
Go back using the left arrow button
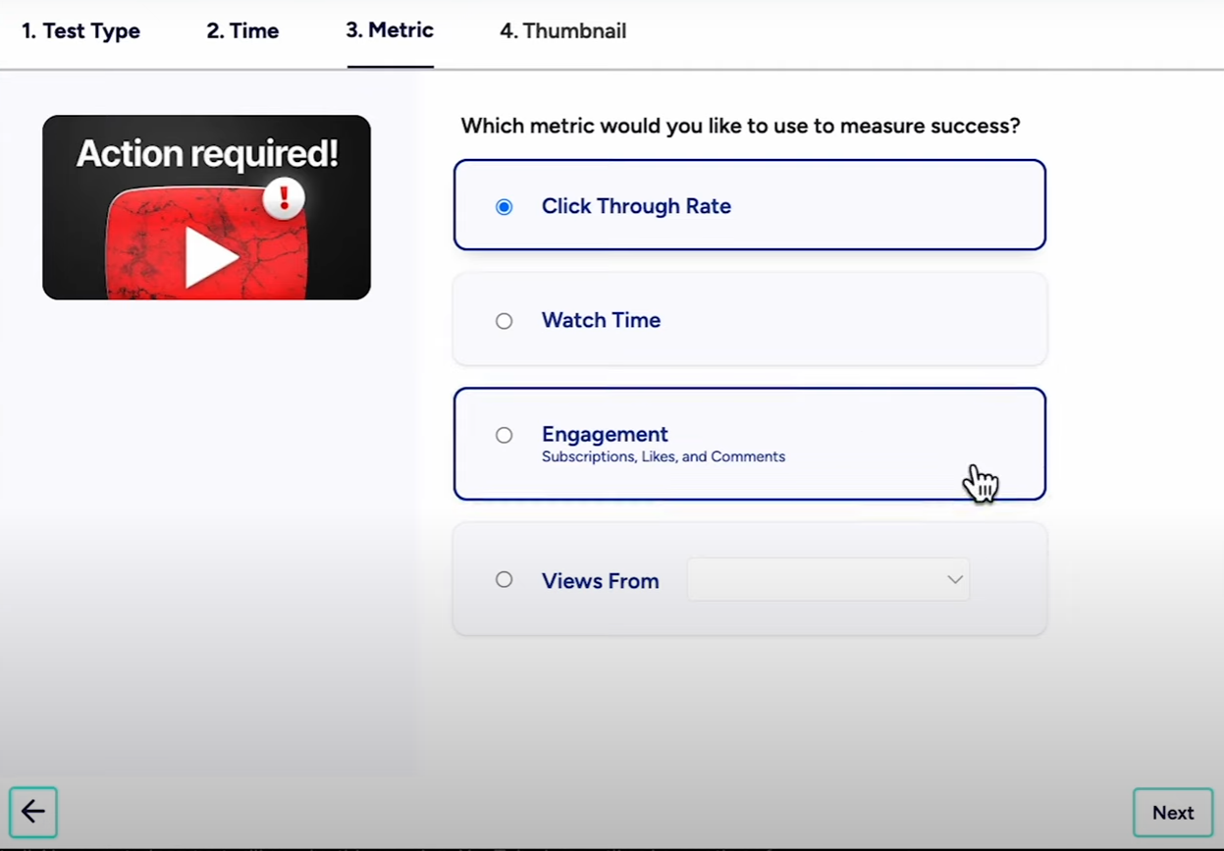tap(33, 812)
